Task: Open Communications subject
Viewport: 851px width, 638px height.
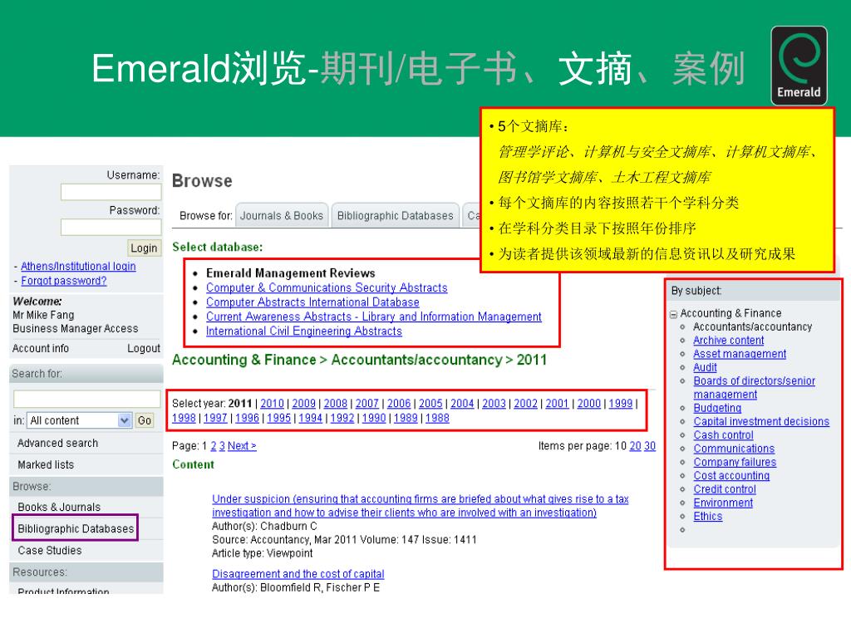Action: pos(734,449)
